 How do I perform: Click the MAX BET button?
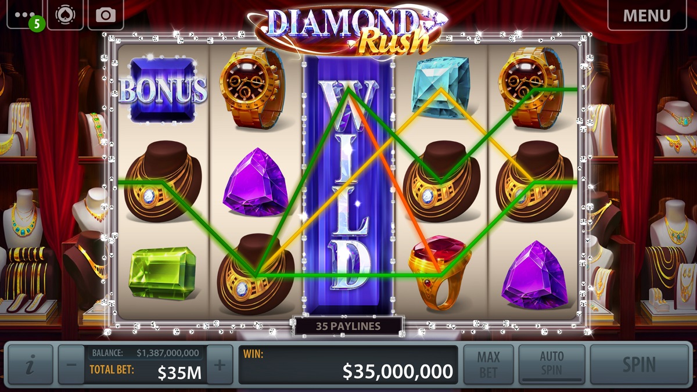(488, 365)
